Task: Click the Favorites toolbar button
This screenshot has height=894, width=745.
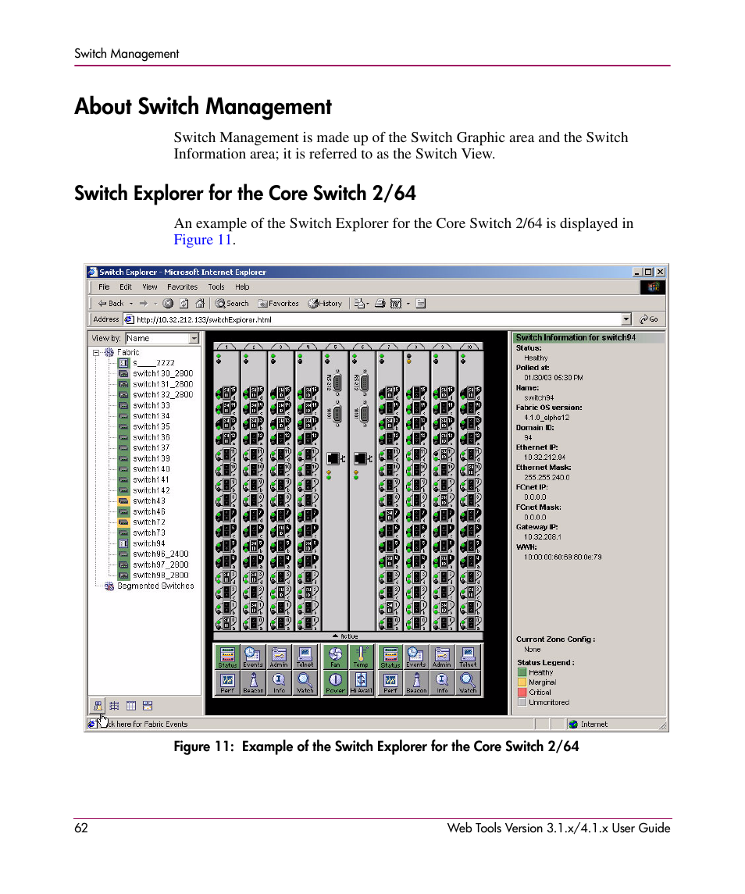Action: (x=278, y=303)
